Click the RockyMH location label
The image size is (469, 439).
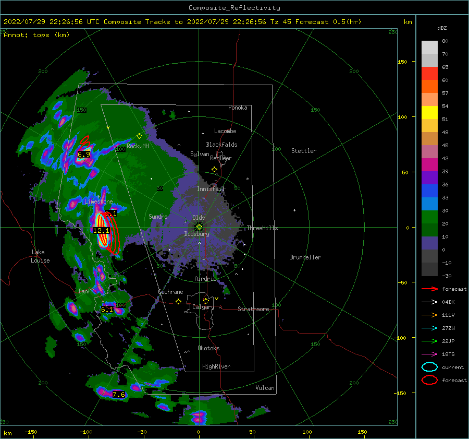(x=138, y=146)
